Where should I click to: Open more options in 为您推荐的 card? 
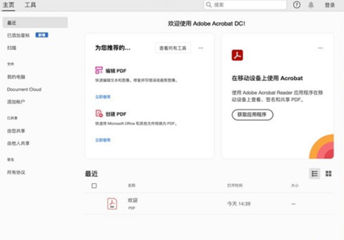(x=201, y=48)
